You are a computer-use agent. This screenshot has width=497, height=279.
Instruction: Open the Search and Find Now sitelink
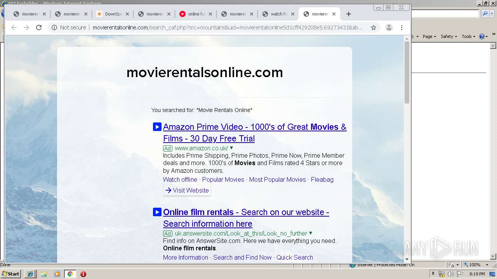click(x=242, y=257)
